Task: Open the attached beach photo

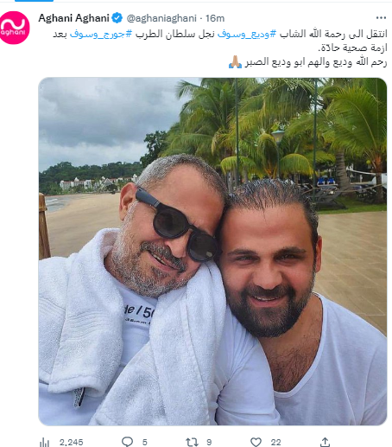Action: [212, 252]
